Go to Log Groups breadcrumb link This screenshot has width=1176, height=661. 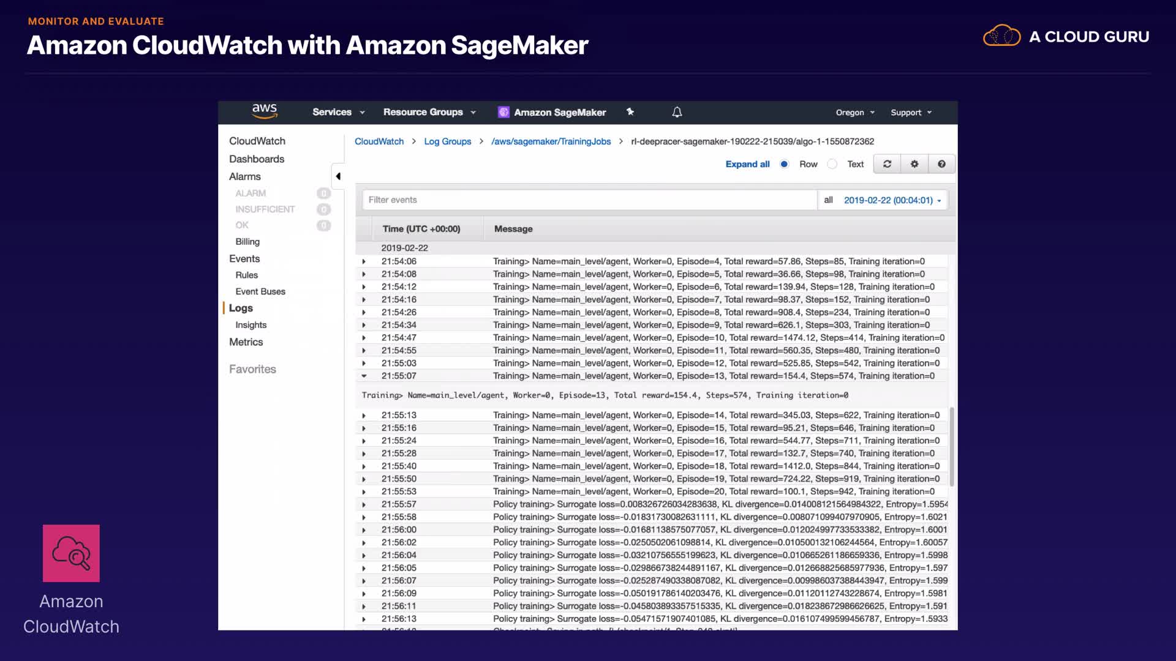tap(447, 141)
